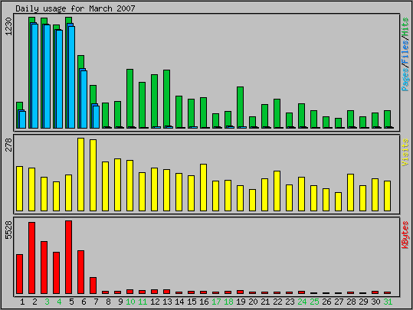Click green day label 11
Screen dimensions: 413x310
click(143, 302)
